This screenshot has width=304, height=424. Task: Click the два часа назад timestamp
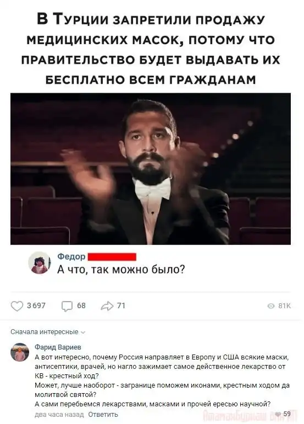click(59, 414)
